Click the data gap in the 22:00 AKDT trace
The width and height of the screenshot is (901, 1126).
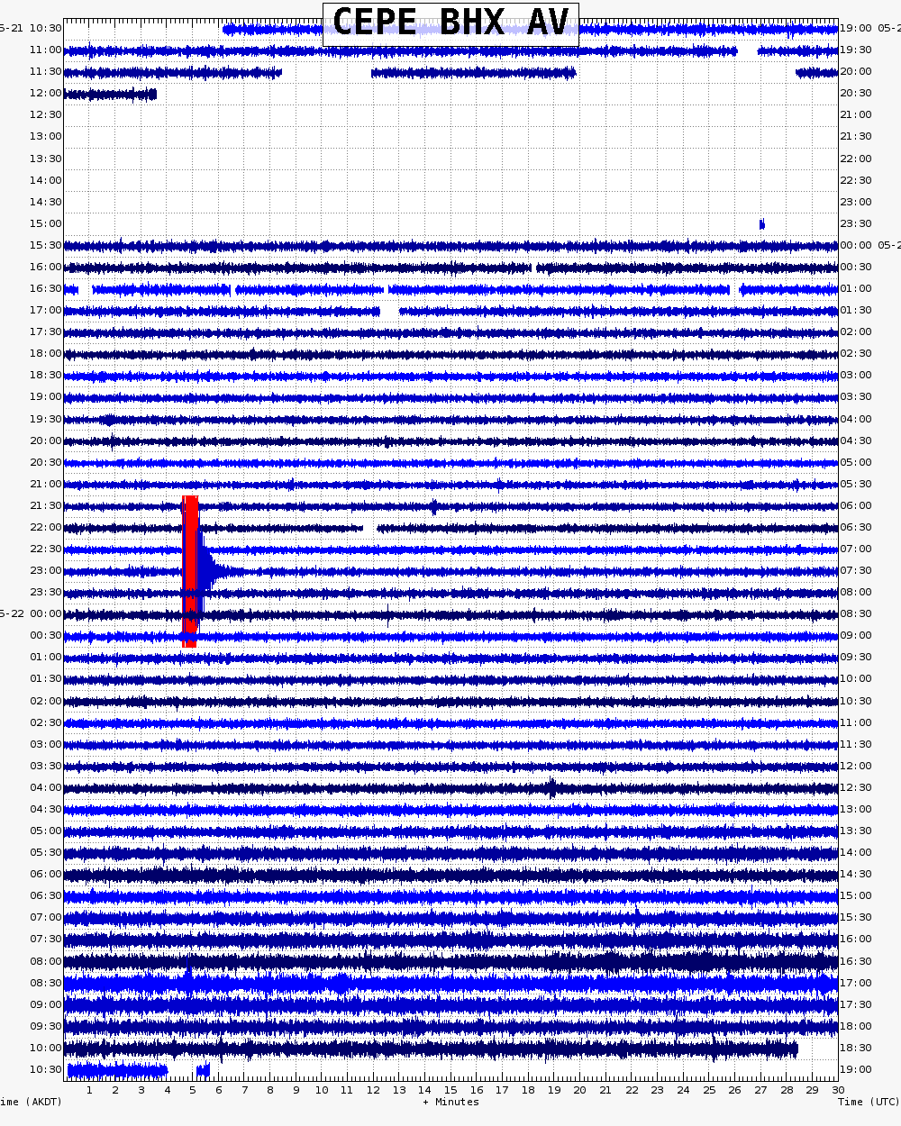[x=369, y=528]
